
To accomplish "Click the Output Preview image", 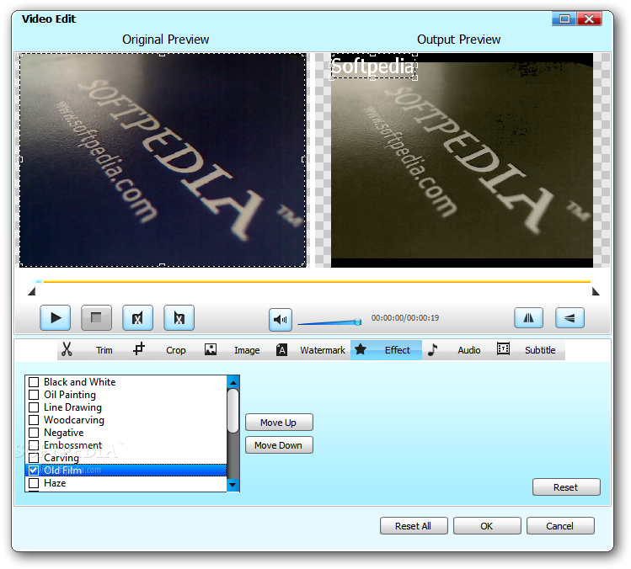I will pyautogui.click(x=462, y=160).
